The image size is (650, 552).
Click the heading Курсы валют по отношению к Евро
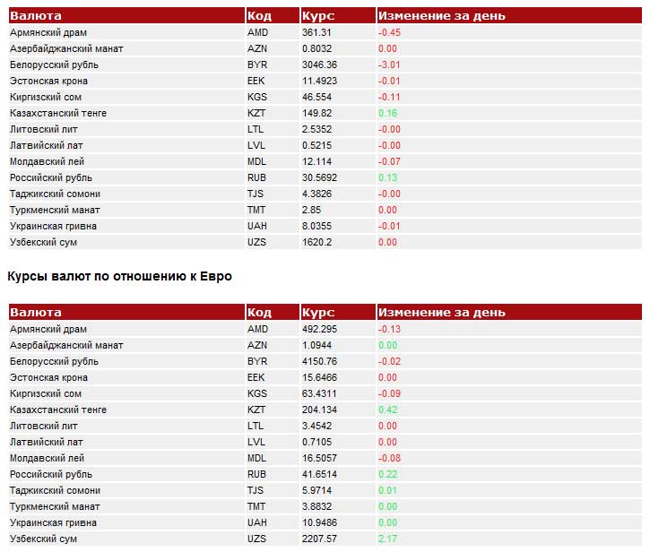click(120, 276)
